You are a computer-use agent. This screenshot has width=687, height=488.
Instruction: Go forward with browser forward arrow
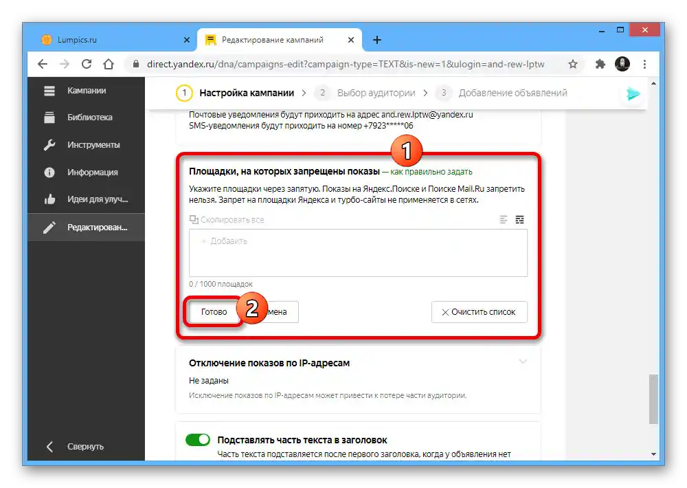pyautogui.click(x=65, y=64)
